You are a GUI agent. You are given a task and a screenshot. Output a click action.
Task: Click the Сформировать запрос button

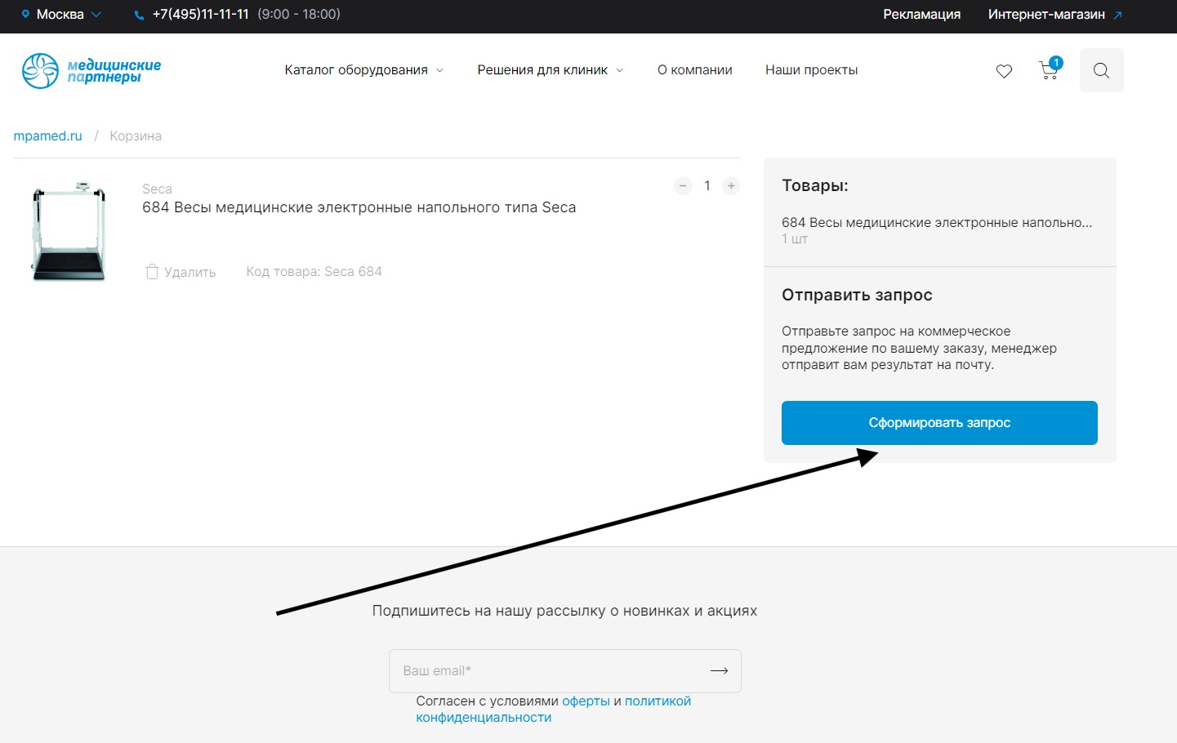pyautogui.click(x=939, y=423)
